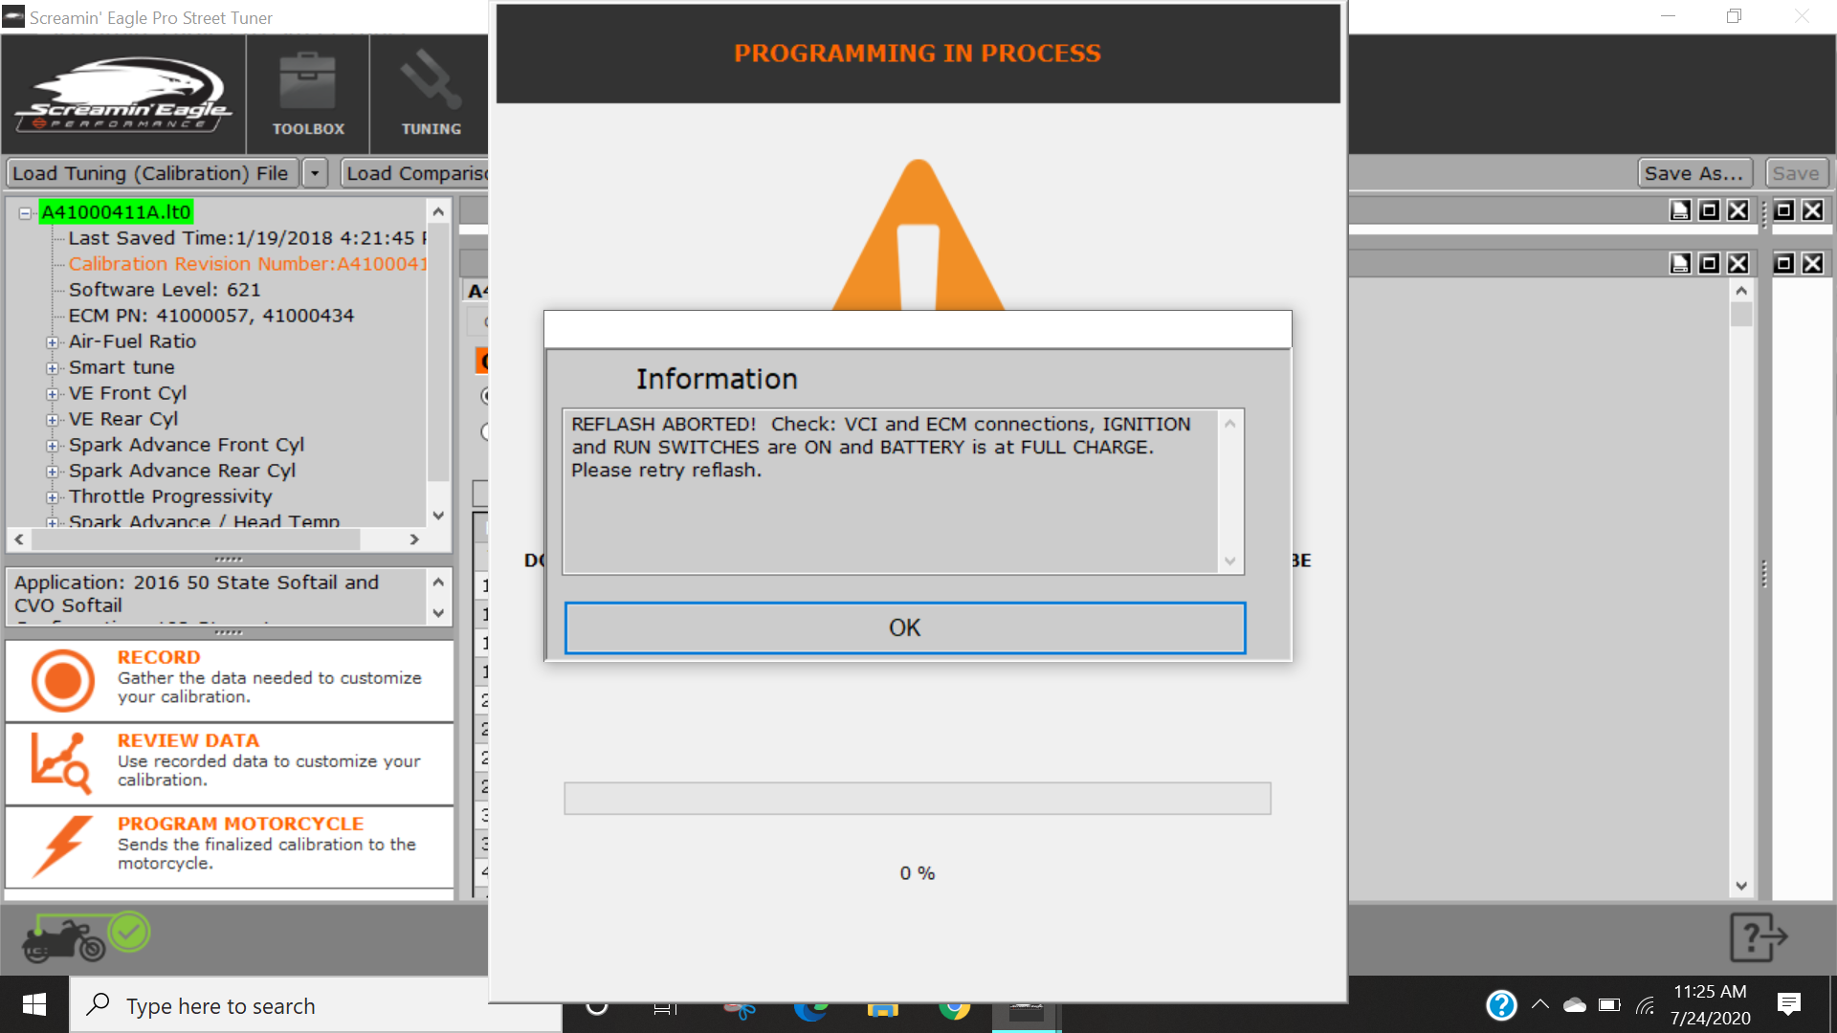
Task: Click Load Tuning (Calibration) File button
Action: (x=150, y=173)
